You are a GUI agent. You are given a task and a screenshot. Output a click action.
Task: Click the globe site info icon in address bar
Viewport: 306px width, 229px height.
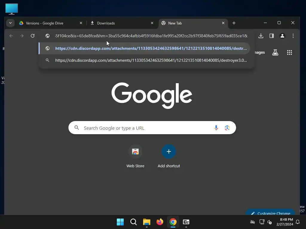click(x=48, y=36)
